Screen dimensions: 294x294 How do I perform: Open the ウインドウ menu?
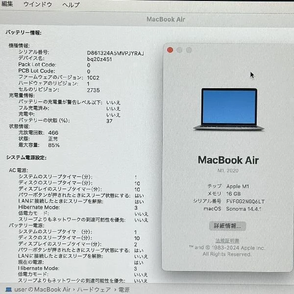pyautogui.click(x=38, y=4)
